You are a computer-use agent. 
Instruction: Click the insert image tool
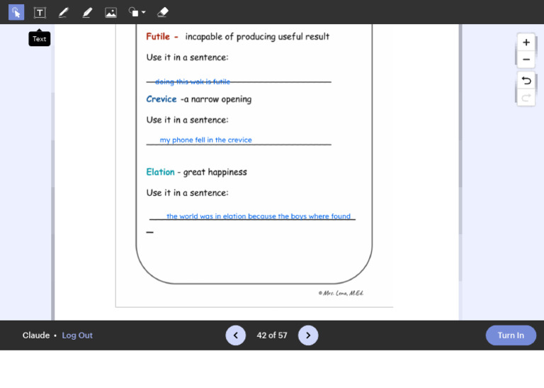point(110,12)
